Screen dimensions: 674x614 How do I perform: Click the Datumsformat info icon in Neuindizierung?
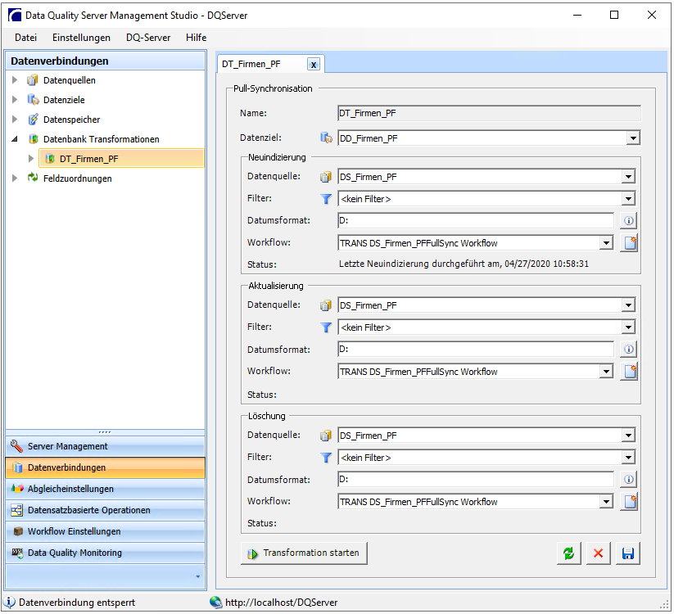click(628, 221)
